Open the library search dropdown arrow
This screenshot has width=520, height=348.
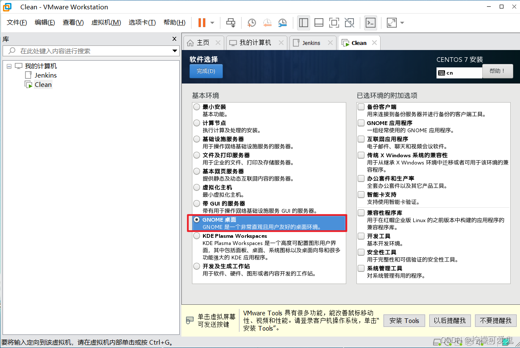pos(175,51)
